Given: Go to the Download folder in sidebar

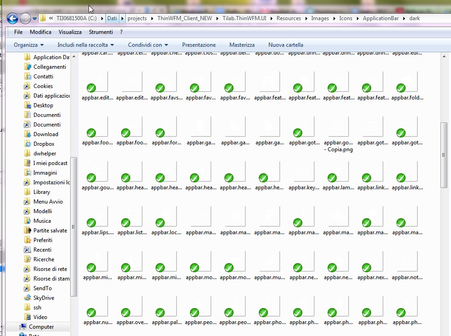Looking at the screenshot, I should pos(45,134).
